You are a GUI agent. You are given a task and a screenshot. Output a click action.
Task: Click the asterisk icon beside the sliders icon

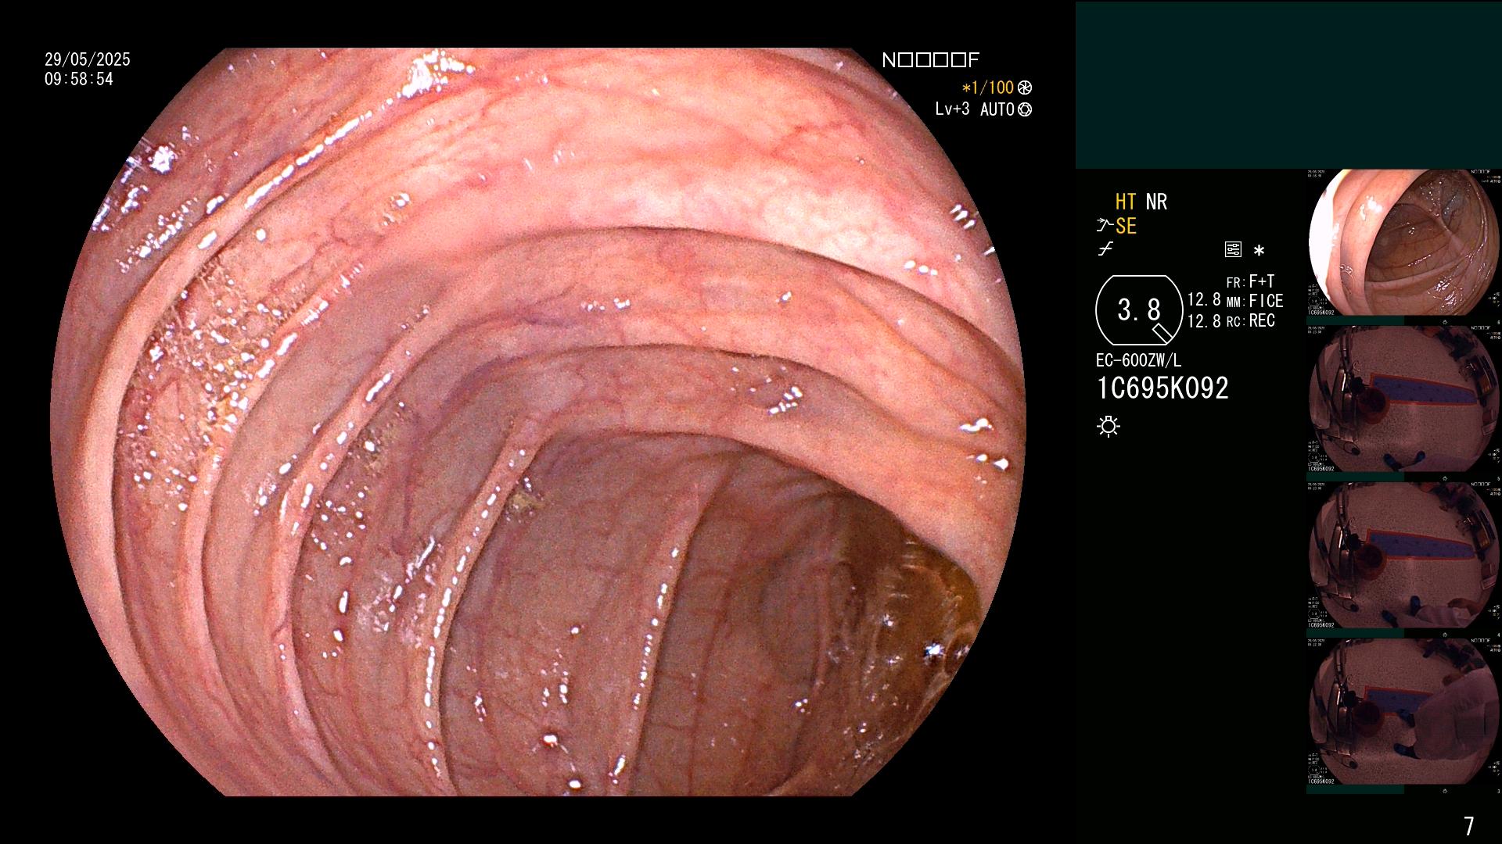pyautogui.click(x=1259, y=250)
